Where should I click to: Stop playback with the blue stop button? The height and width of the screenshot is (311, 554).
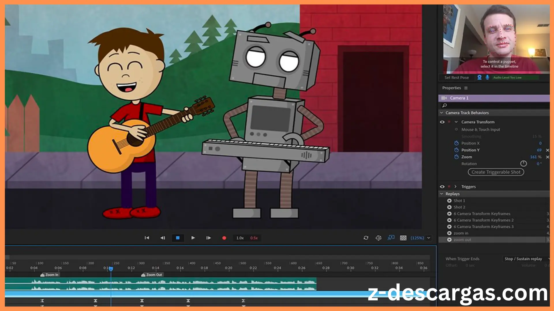pos(178,238)
